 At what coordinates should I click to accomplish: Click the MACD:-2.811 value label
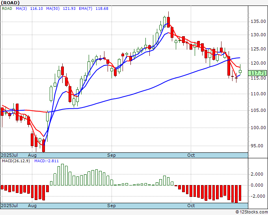47,161
